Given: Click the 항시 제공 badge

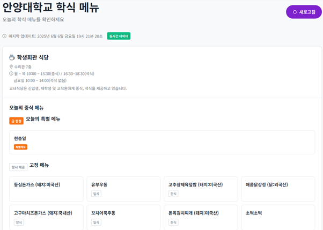Looking at the screenshot, I should coord(18,167).
